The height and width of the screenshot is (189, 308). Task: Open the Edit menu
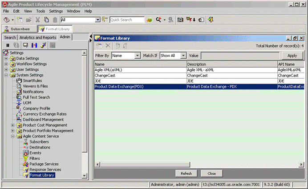point(16,11)
